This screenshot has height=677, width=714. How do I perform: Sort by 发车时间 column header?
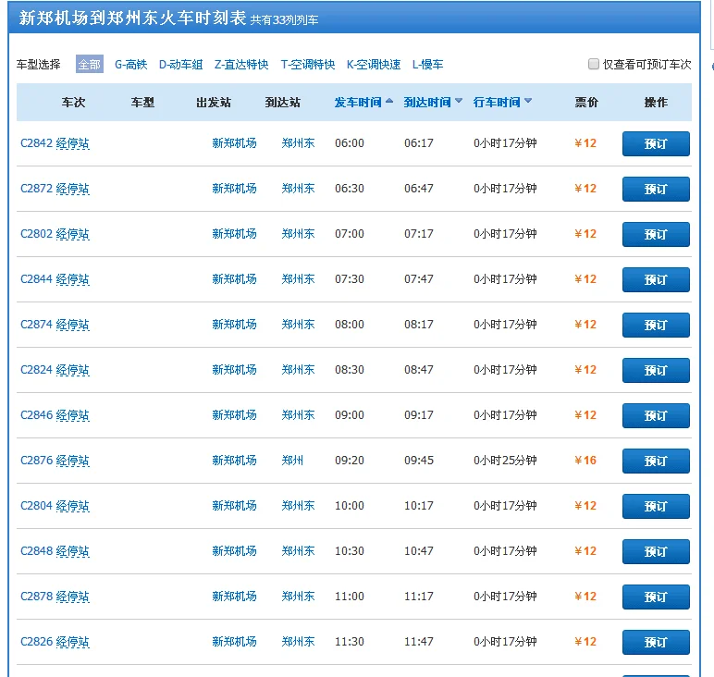point(363,103)
